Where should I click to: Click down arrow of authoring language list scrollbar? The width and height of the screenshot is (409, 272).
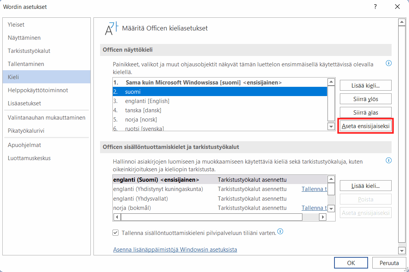pyautogui.click(x=331, y=208)
